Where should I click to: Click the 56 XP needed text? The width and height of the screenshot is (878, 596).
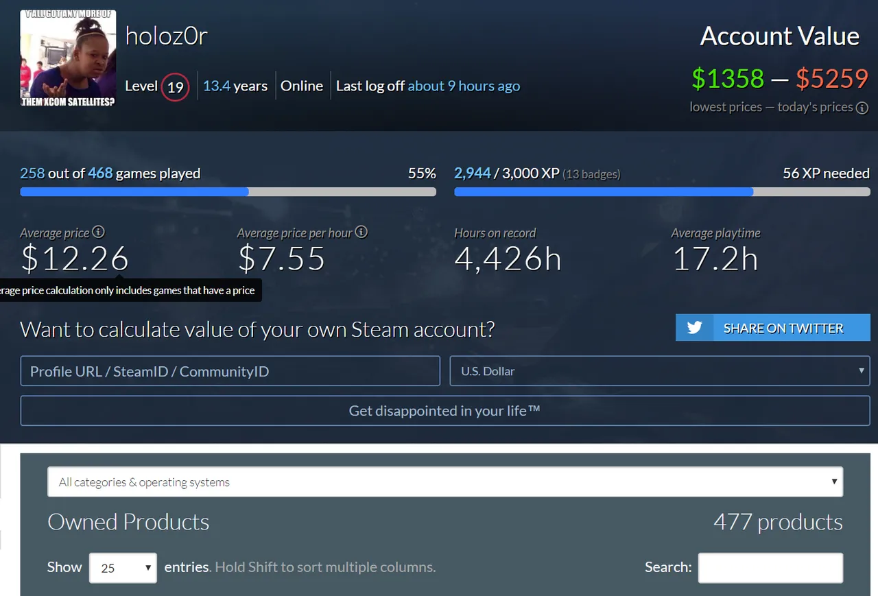pos(826,173)
